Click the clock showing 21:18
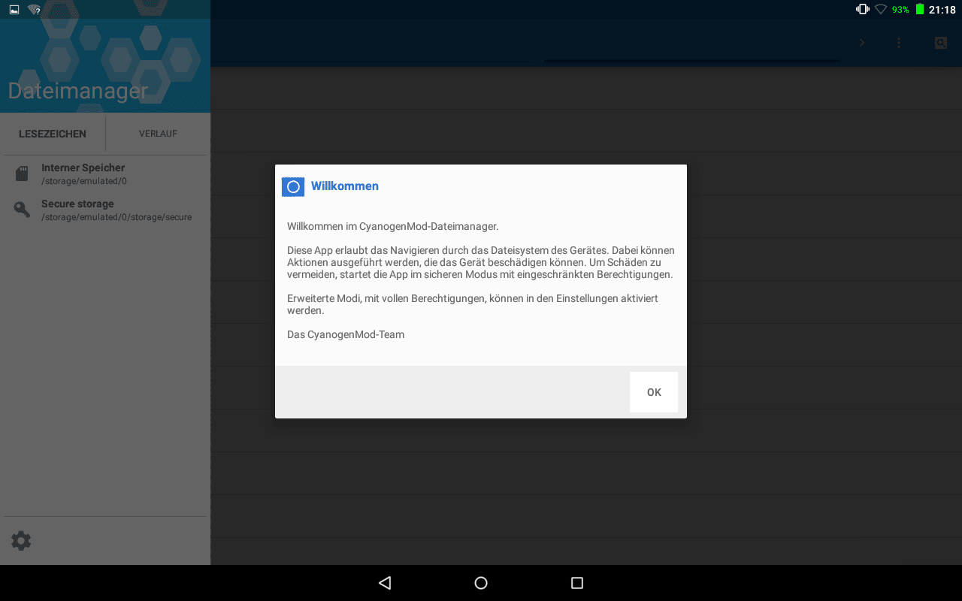This screenshot has width=962, height=601. pyautogui.click(x=942, y=10)
